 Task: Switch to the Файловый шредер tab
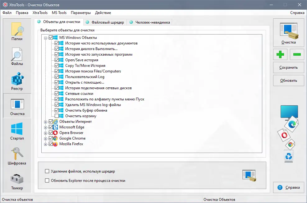click(105, 22)
